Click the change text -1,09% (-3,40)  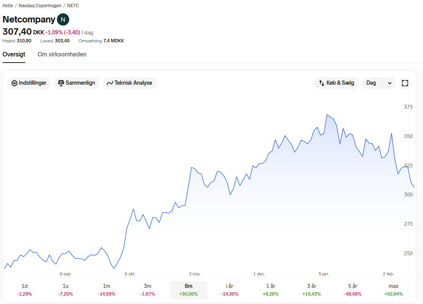63,32
